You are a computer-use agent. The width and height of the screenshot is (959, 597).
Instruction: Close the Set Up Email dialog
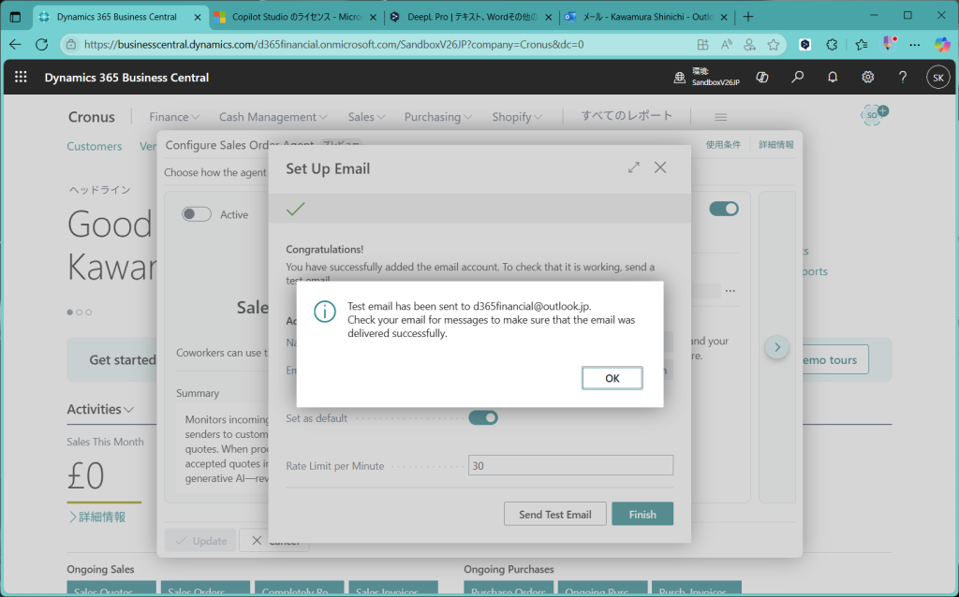click(660, 167)
